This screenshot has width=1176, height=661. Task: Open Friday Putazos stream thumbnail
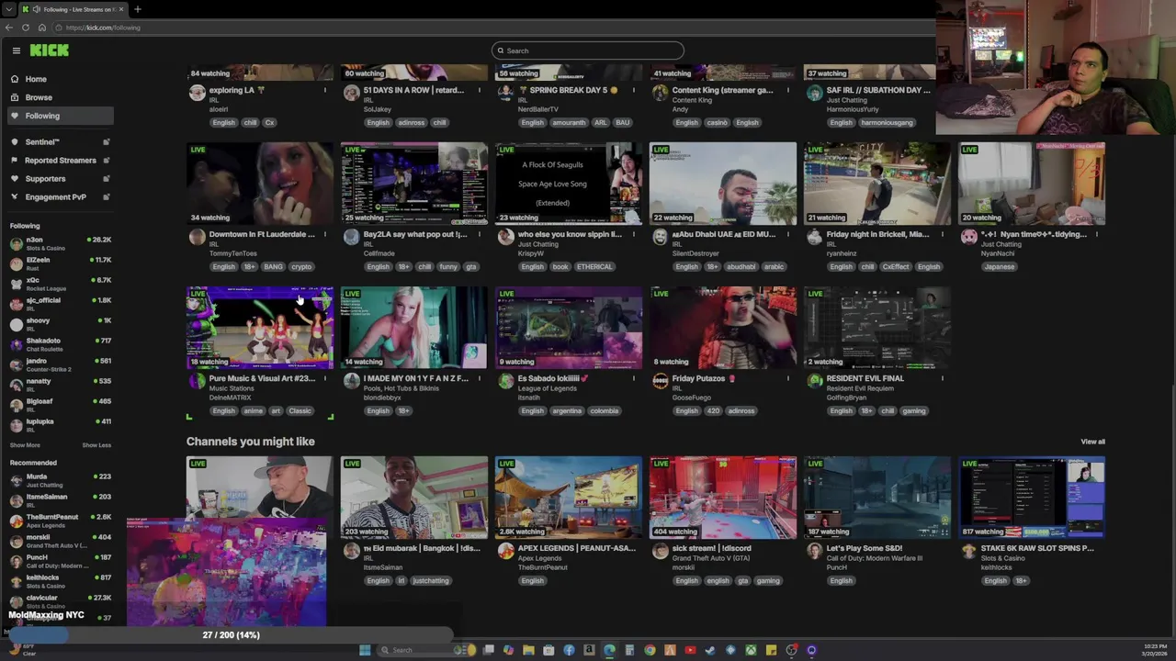[723, 328]
